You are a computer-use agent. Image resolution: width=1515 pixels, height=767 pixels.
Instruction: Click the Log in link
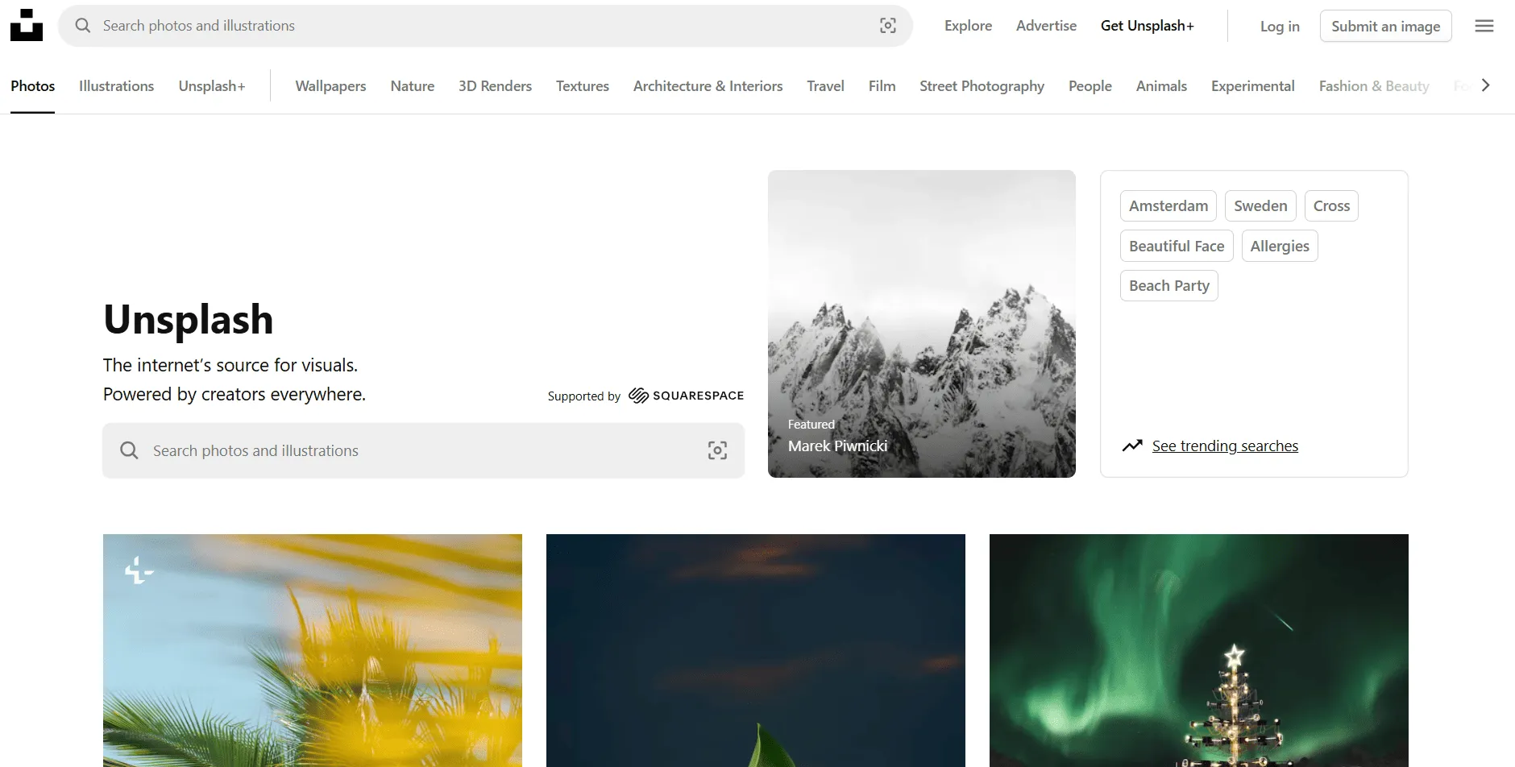tap(1279, 26)
